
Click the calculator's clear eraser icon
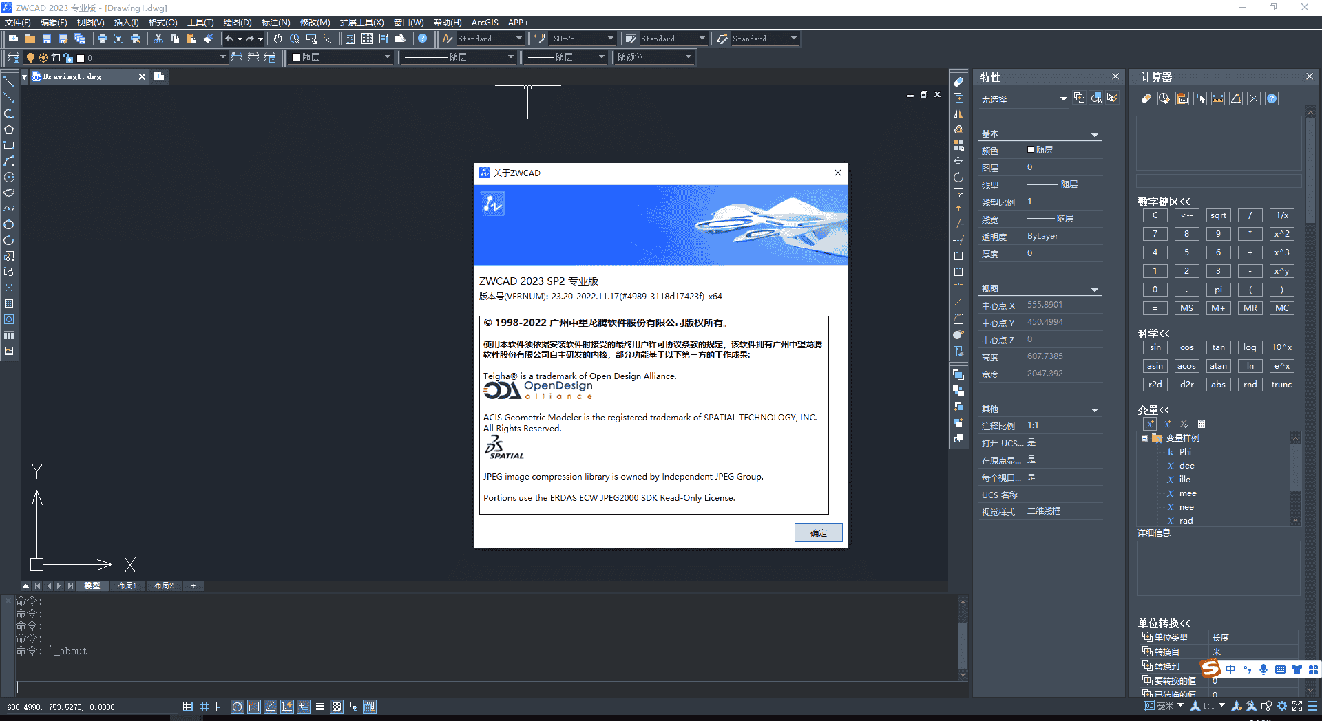1146,99
